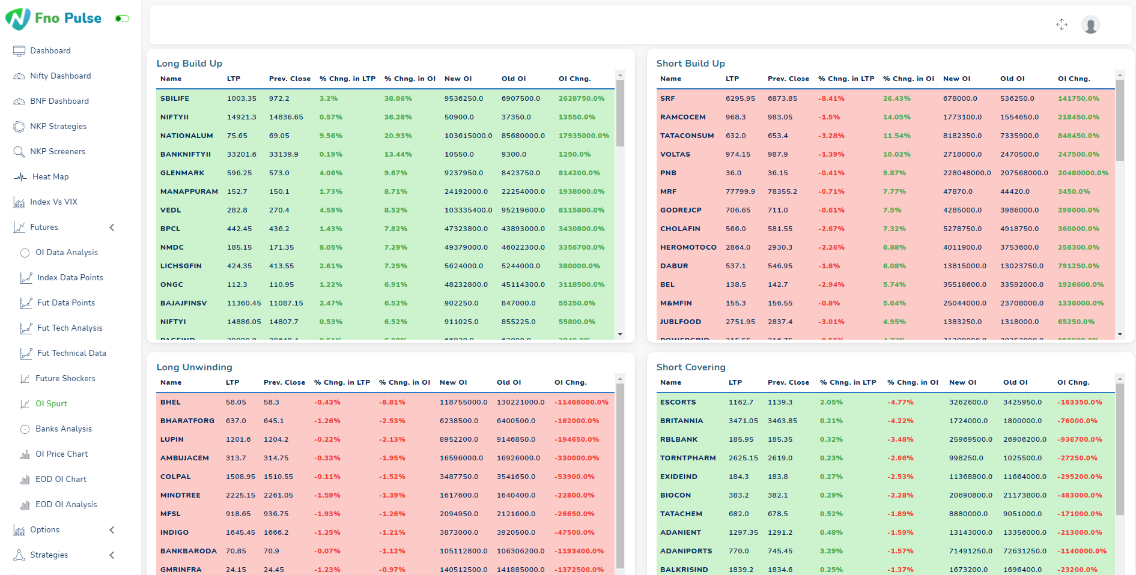Click the Options bar-chart icon
1136x575 pixels.
pyautogui.click(x=19, y=530)
